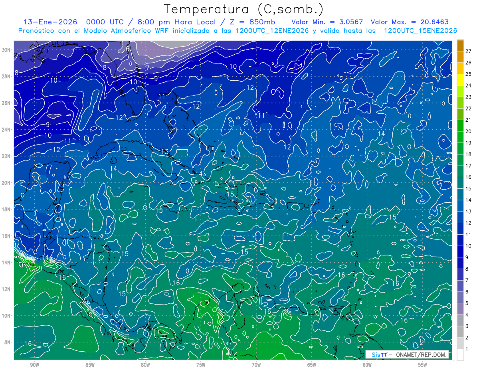This screenshot has width=479, height=370.
Task: Pick the orange band between 26 and 27
Action: click(x=460, y=57)
